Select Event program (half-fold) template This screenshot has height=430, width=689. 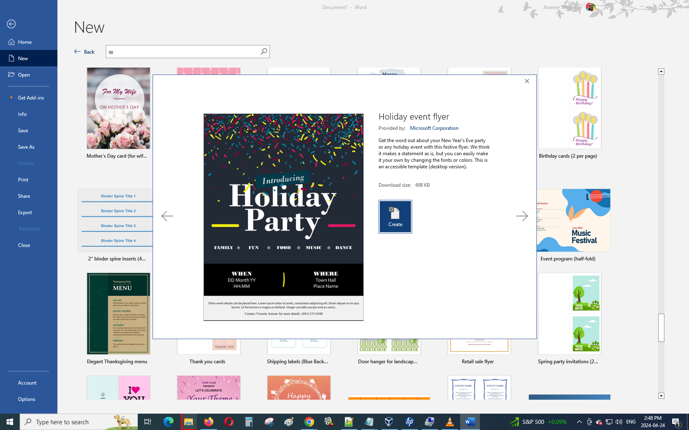(x=573, y=221)
